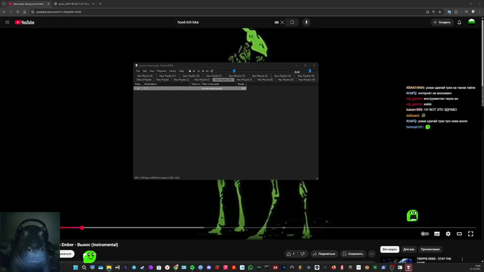The image size is (484, 272).
Task: Enter YouTube fullscreen mode
Action: point(471,234)
